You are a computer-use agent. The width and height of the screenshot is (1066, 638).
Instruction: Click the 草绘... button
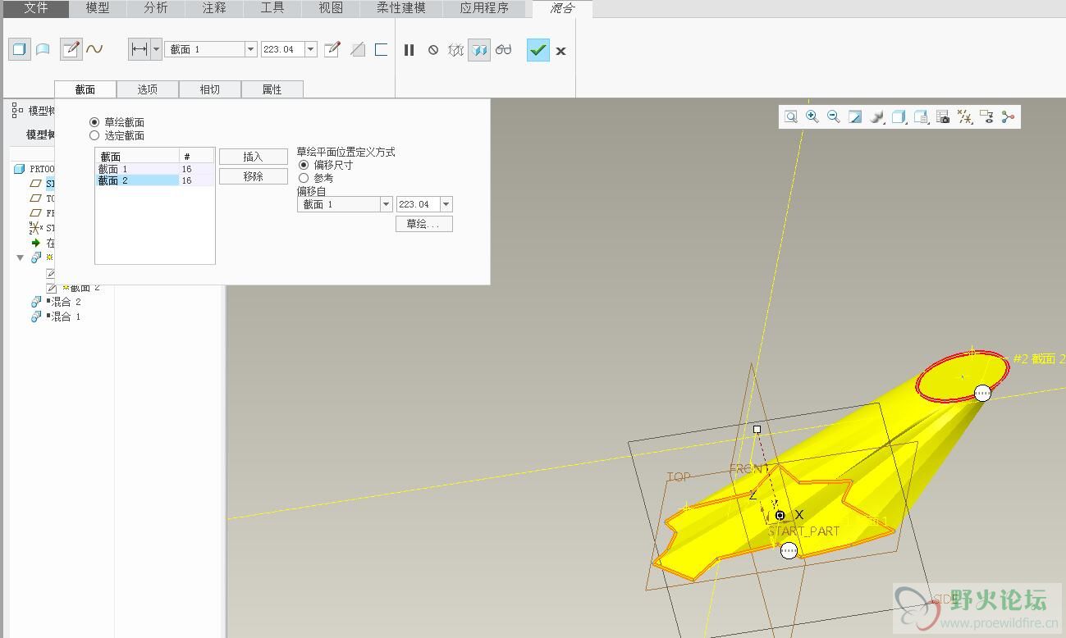[x=424, y=224]
